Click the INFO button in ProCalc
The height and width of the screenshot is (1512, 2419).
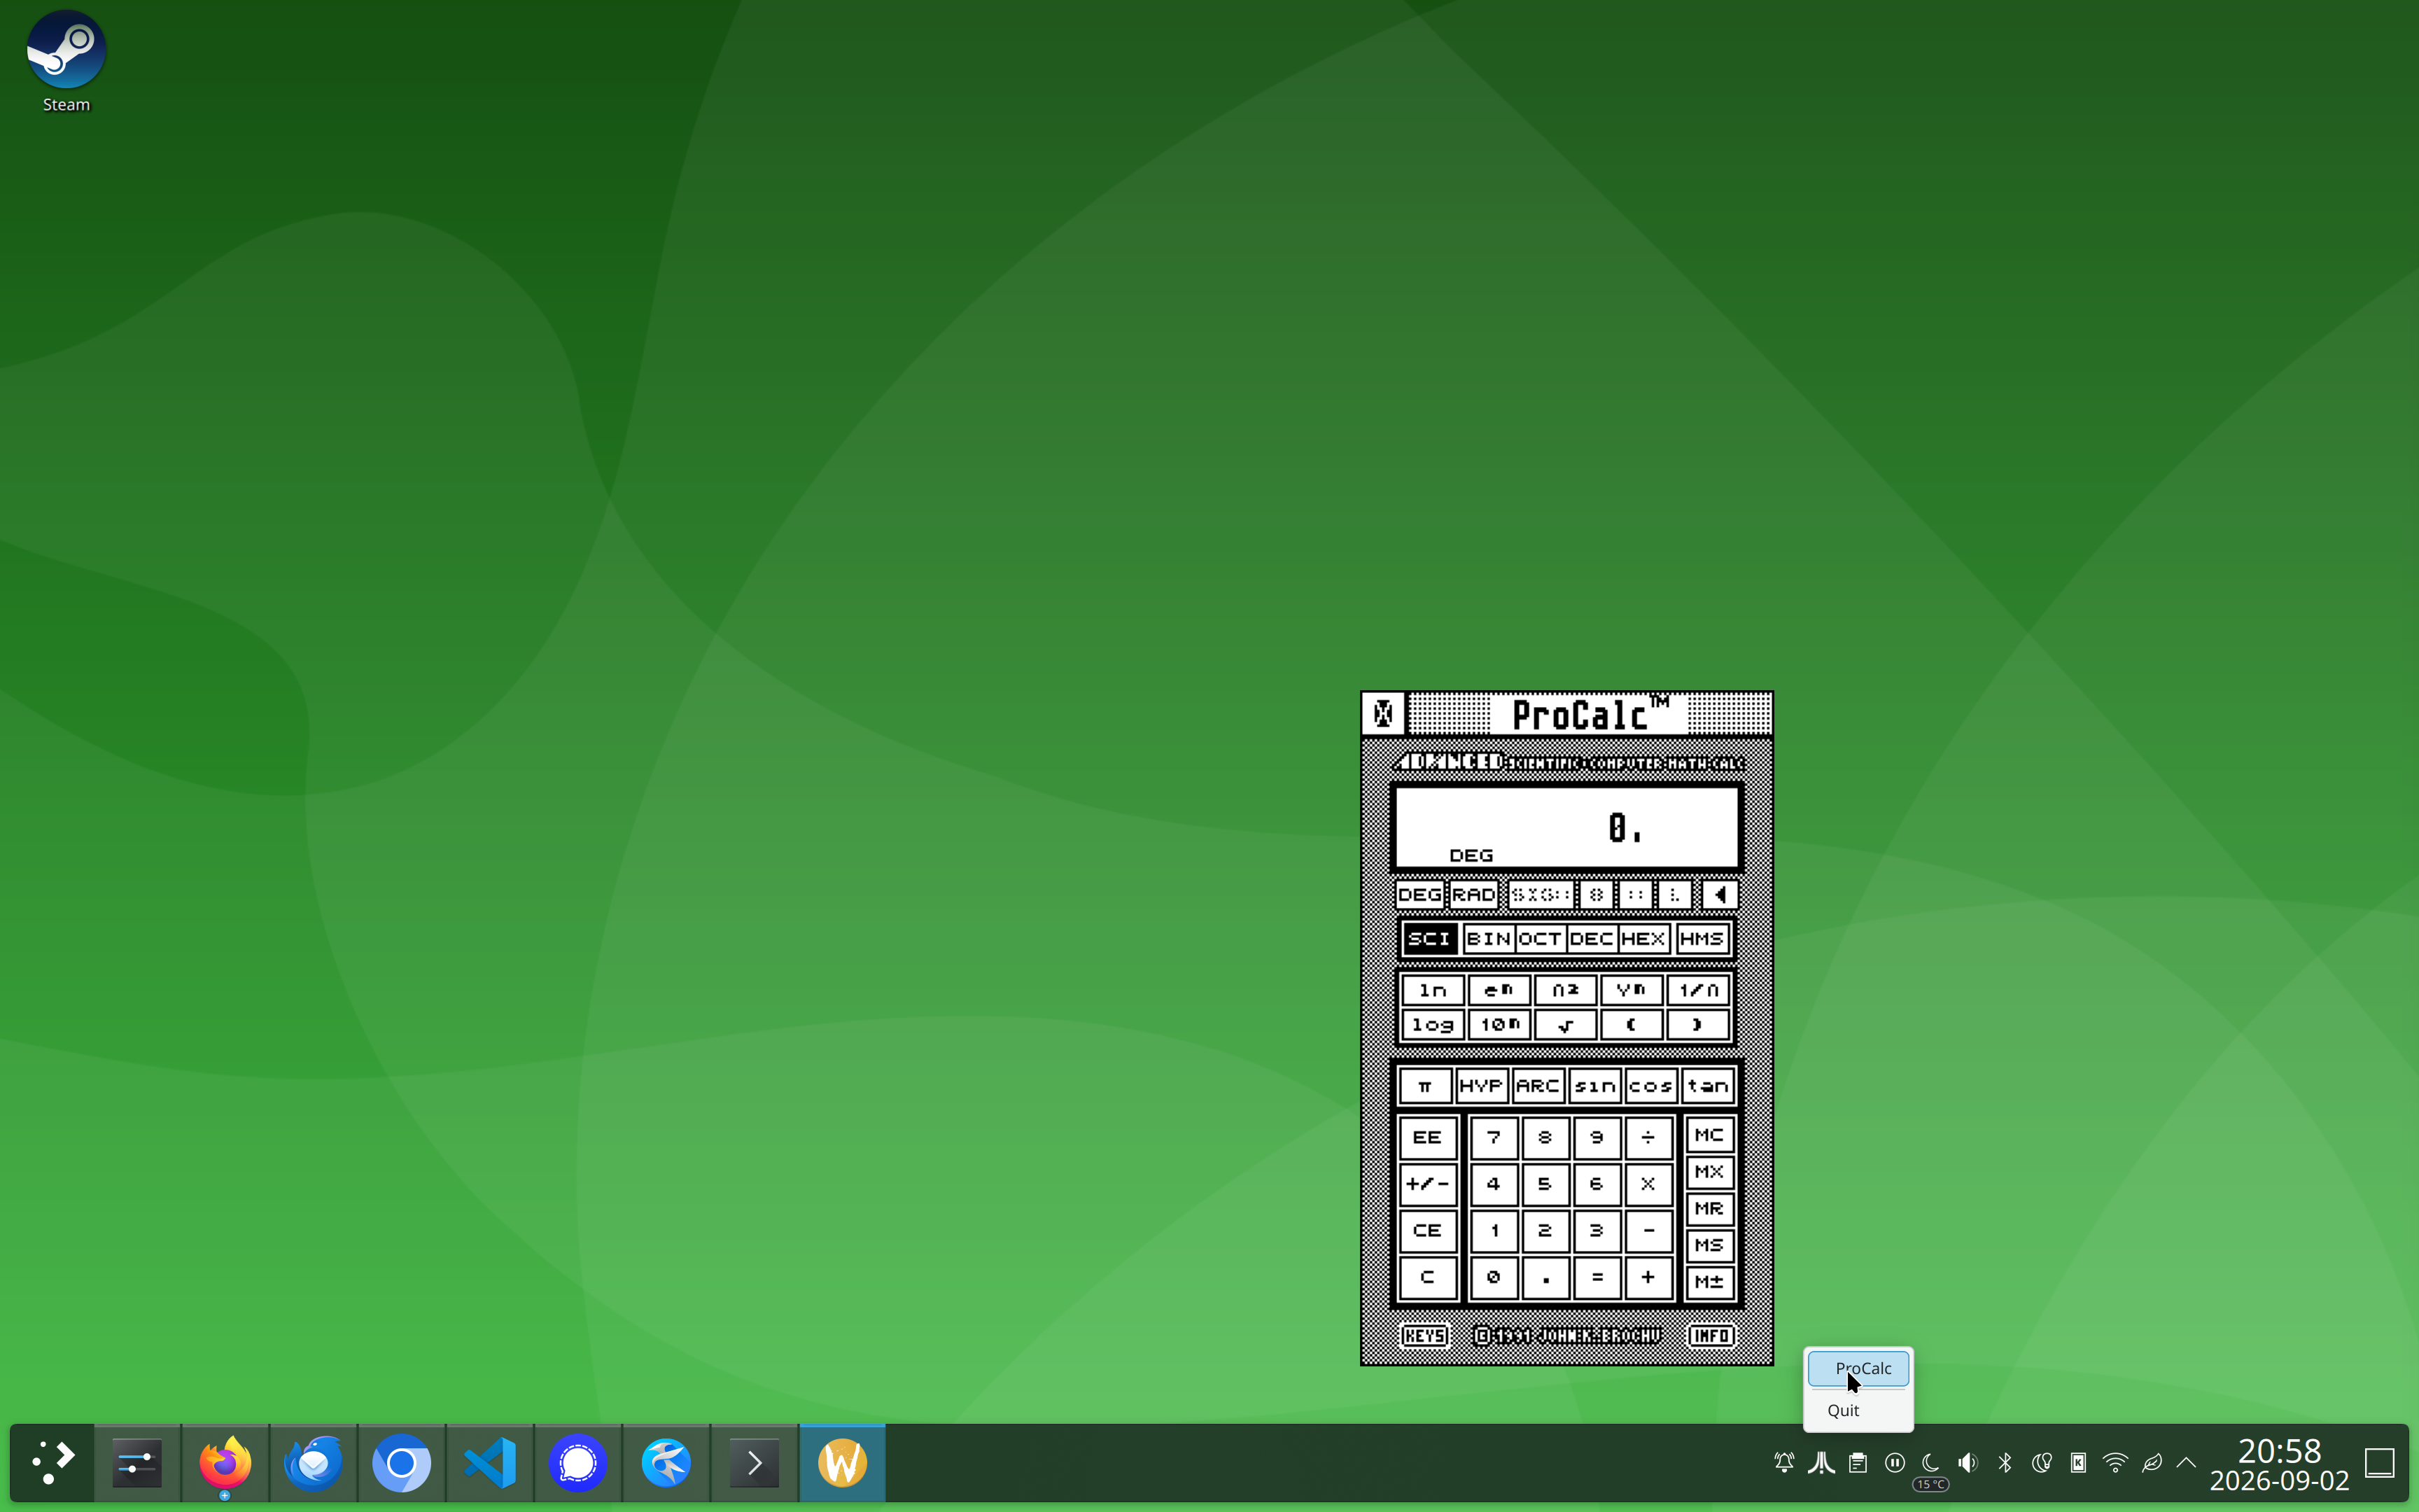click(x=1711, y=1336)
